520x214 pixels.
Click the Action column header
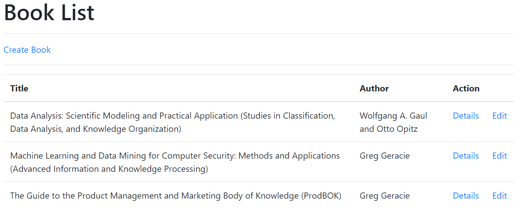(466, 88)
